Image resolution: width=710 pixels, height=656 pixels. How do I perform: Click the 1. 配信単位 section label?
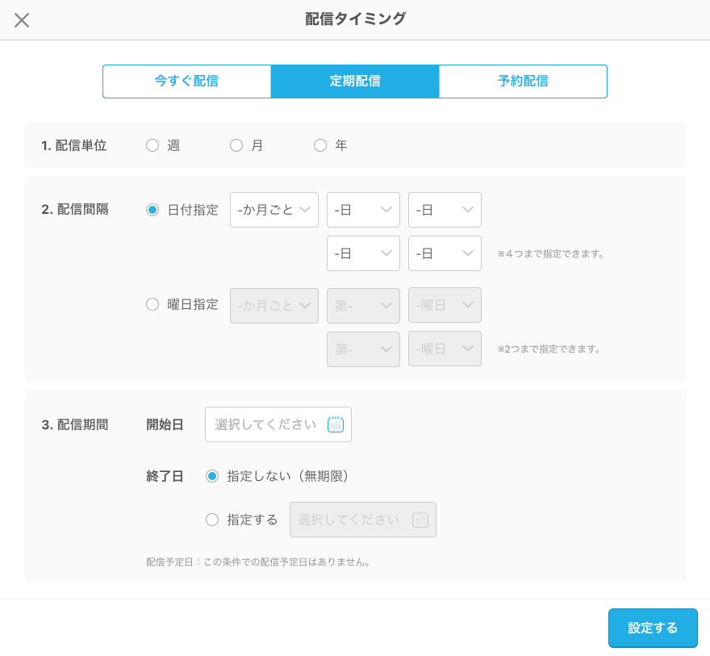pos(73,145)
